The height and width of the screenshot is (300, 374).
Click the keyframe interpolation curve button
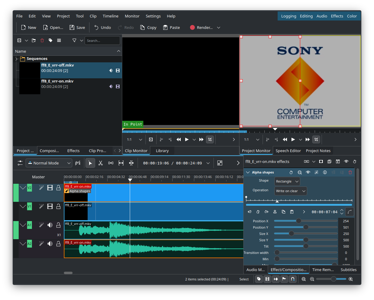[x=349, y=212]
